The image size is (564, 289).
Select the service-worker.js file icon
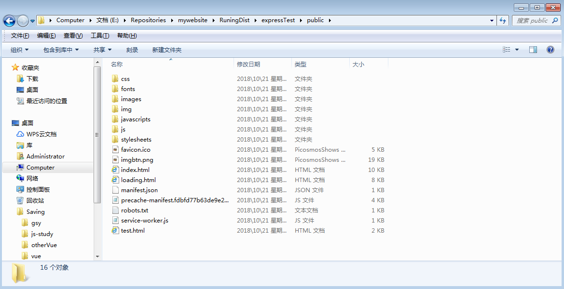pos(115,220)
